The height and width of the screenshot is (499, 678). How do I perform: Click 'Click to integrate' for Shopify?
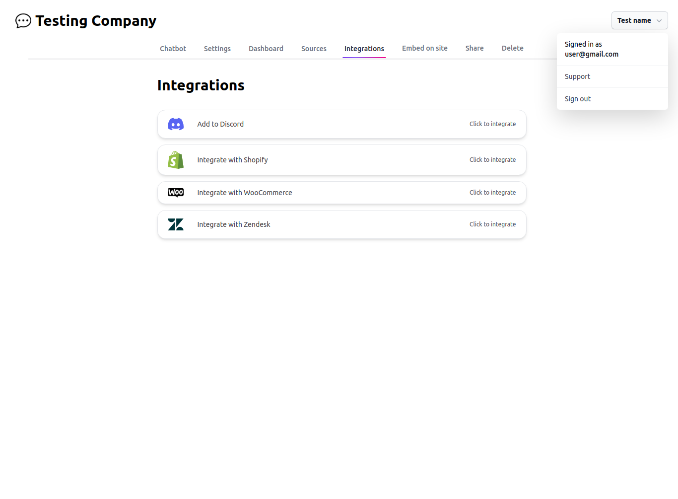pyautogui.click(x=492, y=160)
